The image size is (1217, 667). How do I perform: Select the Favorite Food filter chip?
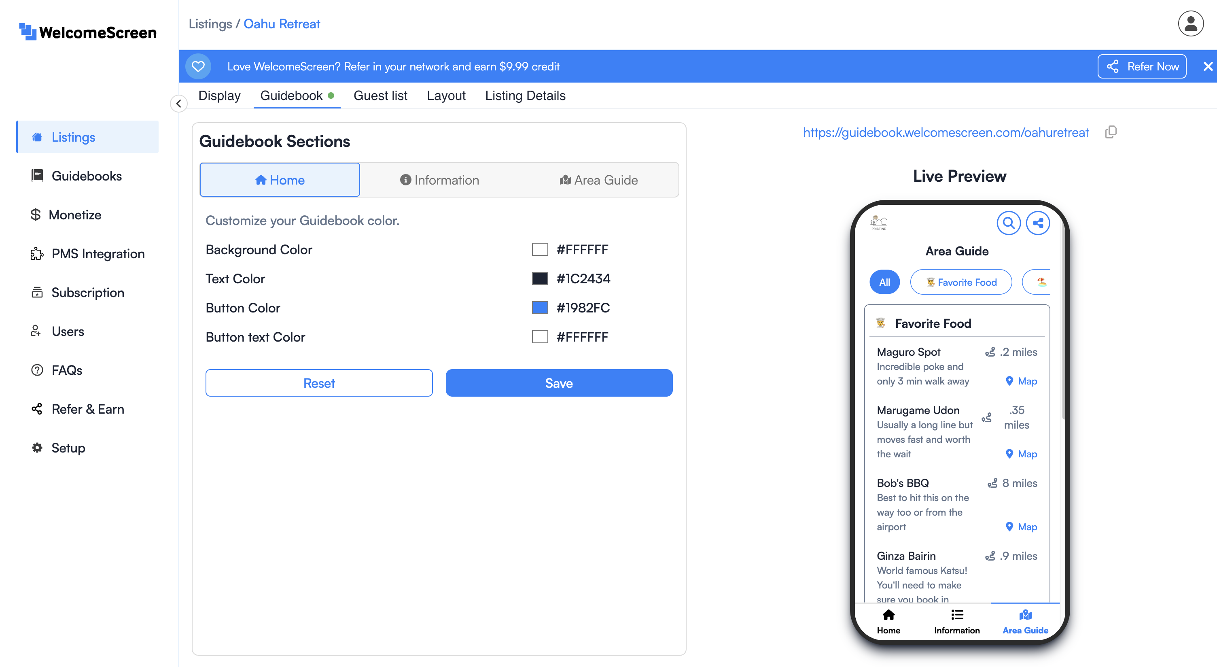pos(961,282)
